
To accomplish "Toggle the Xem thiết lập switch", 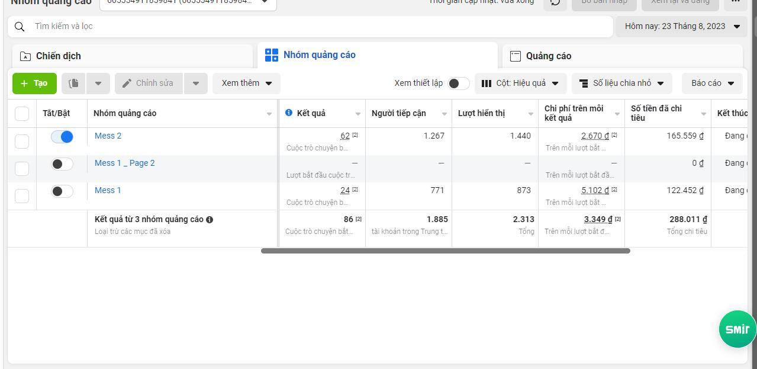I will (x=458, y=84).
